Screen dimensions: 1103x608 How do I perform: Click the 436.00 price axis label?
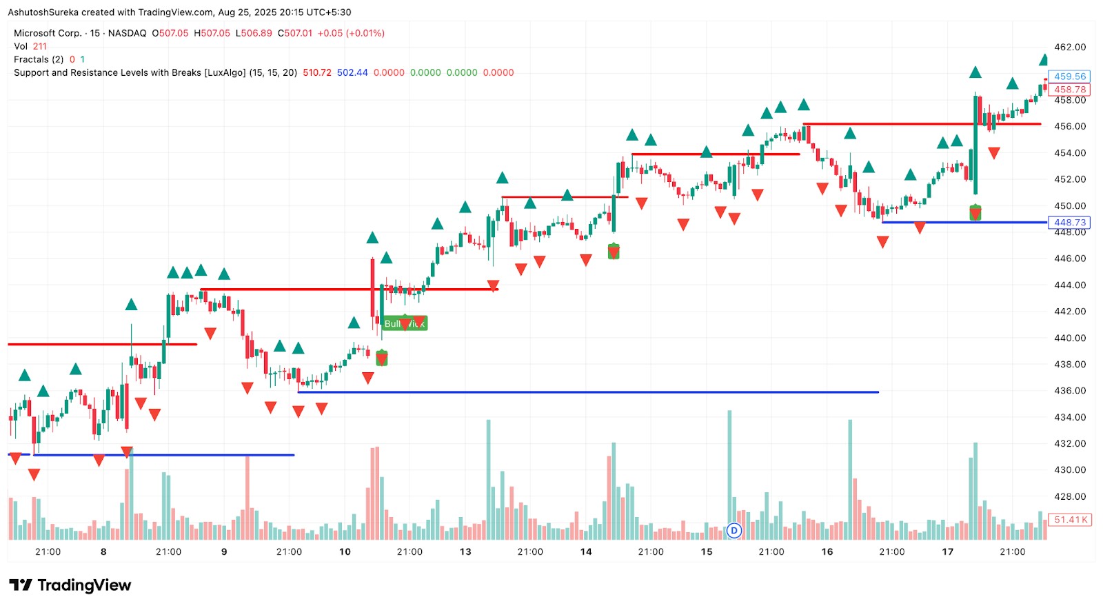pos(1070,390)
